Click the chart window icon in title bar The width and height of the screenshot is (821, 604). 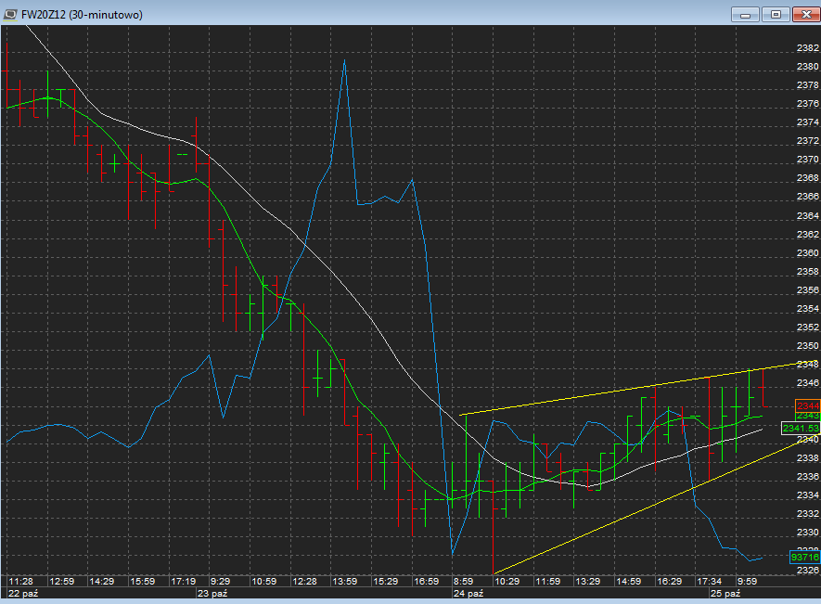[x=10, y=14]
